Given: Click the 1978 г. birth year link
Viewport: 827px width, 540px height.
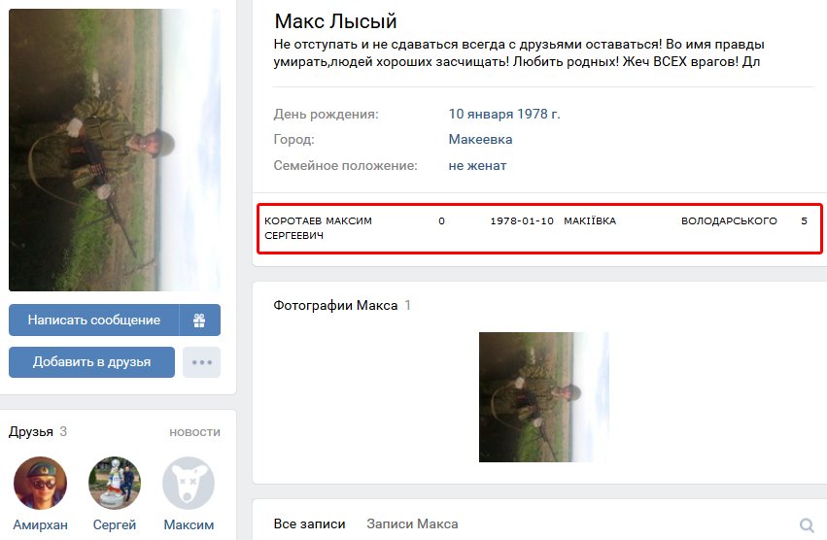Looking at the screenshot, I should click(x=538, y=114).
